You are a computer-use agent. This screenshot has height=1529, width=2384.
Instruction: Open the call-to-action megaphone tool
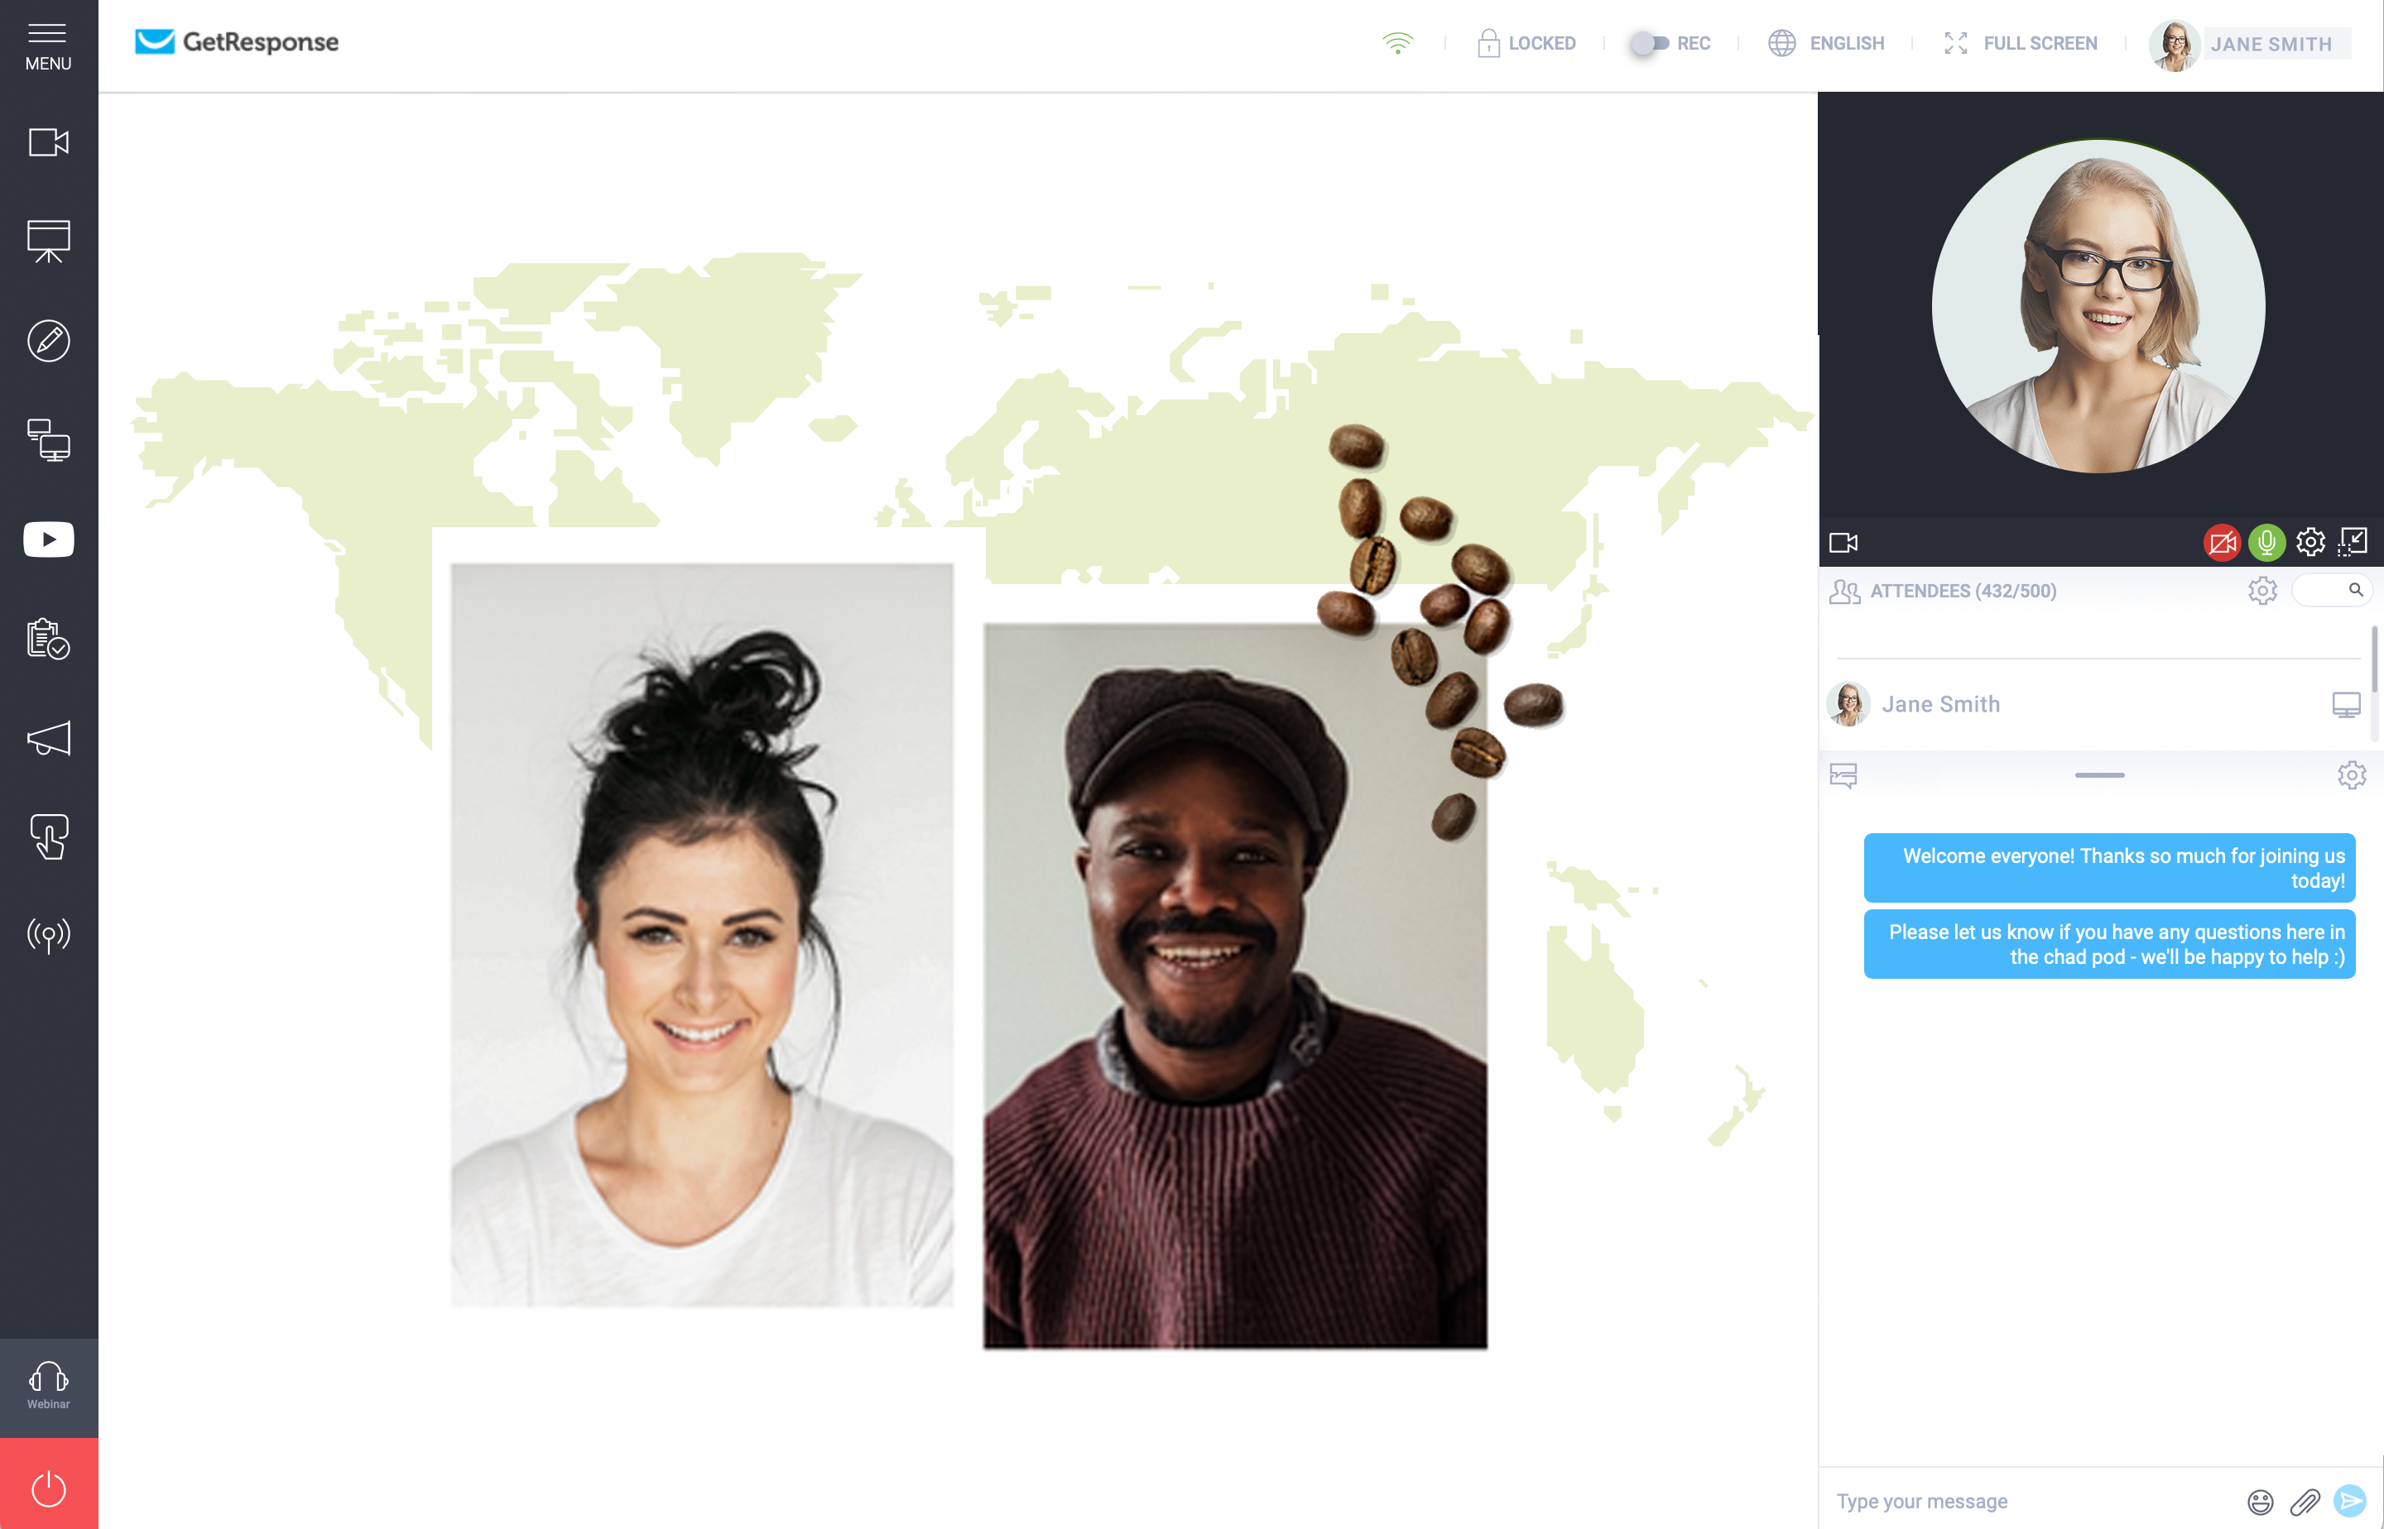[x=48, y=738]
